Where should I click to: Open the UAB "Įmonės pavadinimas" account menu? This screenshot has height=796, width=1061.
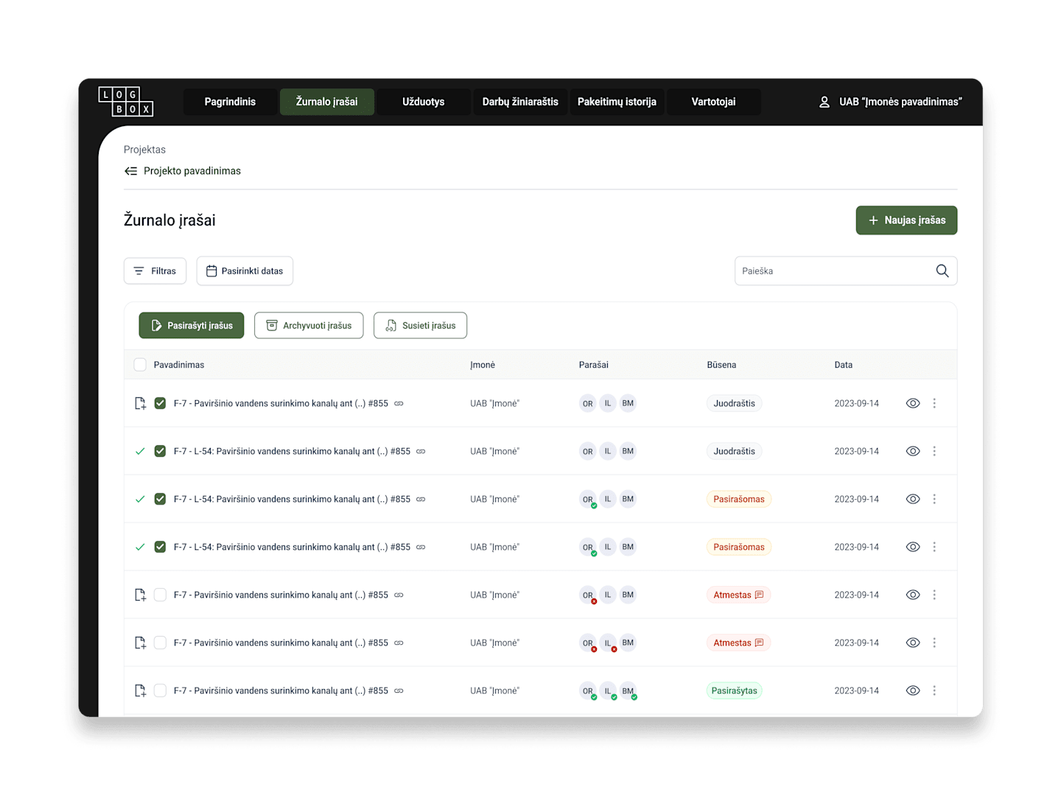click(890, 102)
